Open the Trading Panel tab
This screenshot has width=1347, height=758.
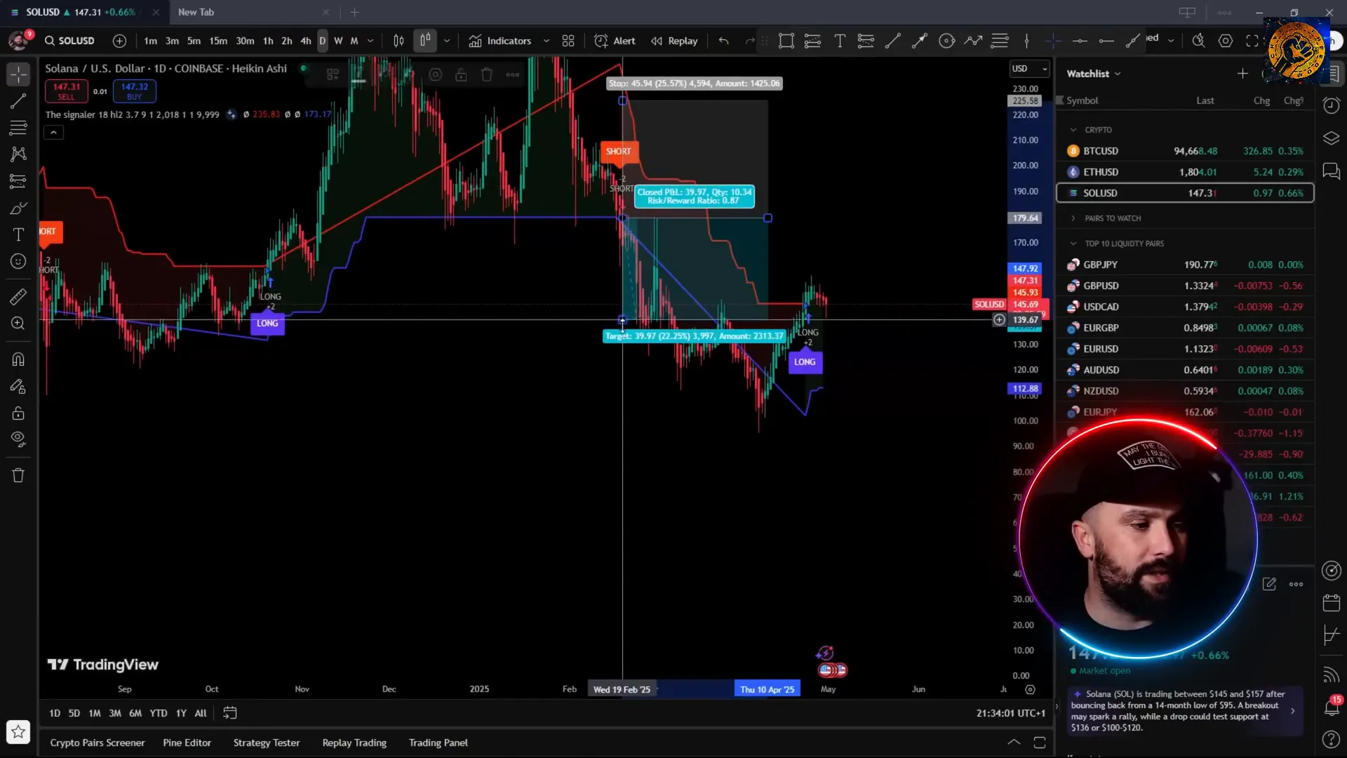pos(438,743)
